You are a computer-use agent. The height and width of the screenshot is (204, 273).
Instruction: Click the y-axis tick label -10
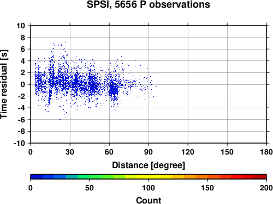pos(19,143)
